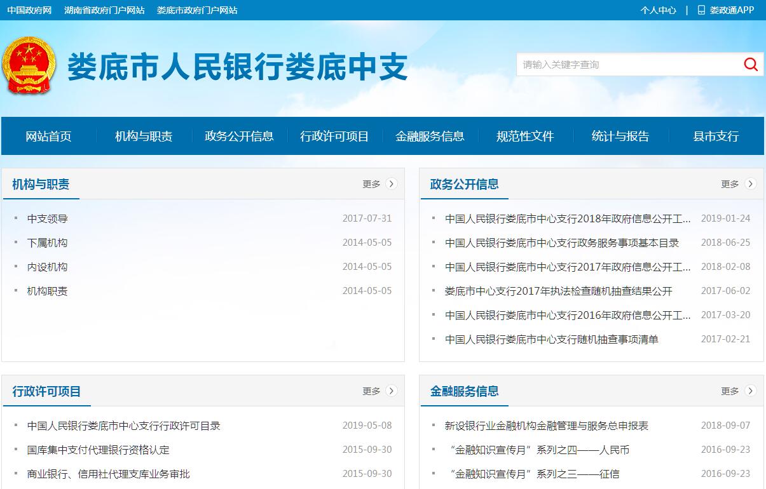Open 金融服务信息 navigation item
The height and width of the screenshot is (489, 766).
(x=430, y=136)
